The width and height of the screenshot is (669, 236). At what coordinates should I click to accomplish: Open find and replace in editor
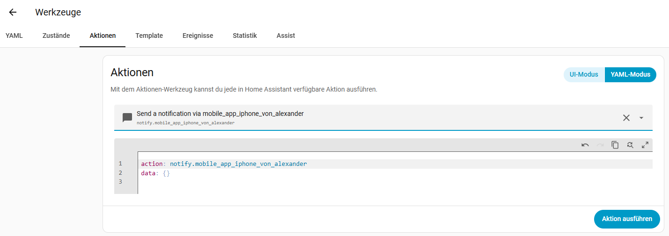(630, 145)
